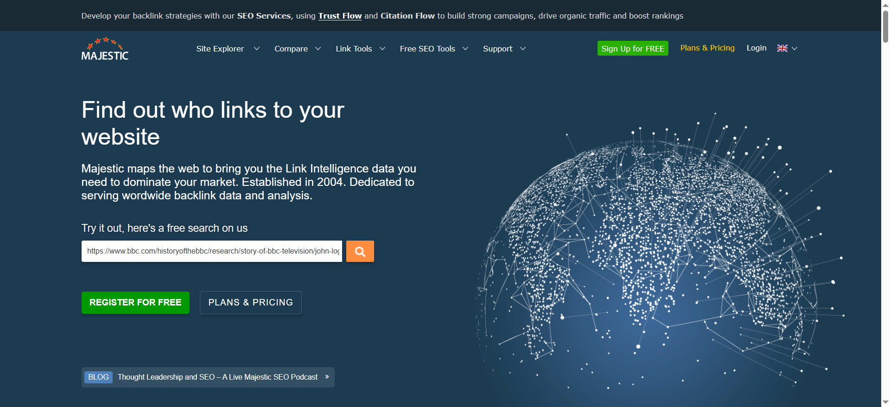Open Plans & Pricing in header
The height and width of the screenshot is (407, 890).
tap(707, 48)
